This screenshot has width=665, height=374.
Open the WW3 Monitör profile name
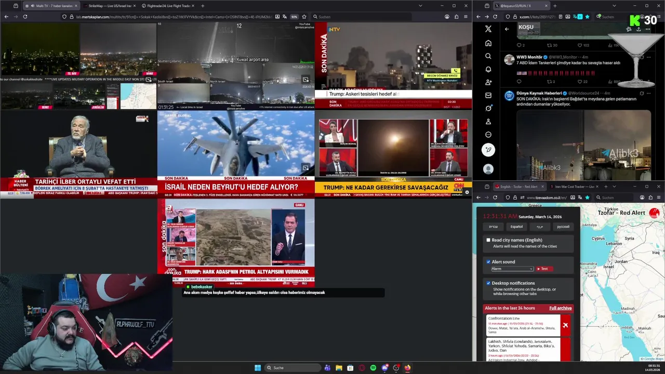tap(529, 57)
